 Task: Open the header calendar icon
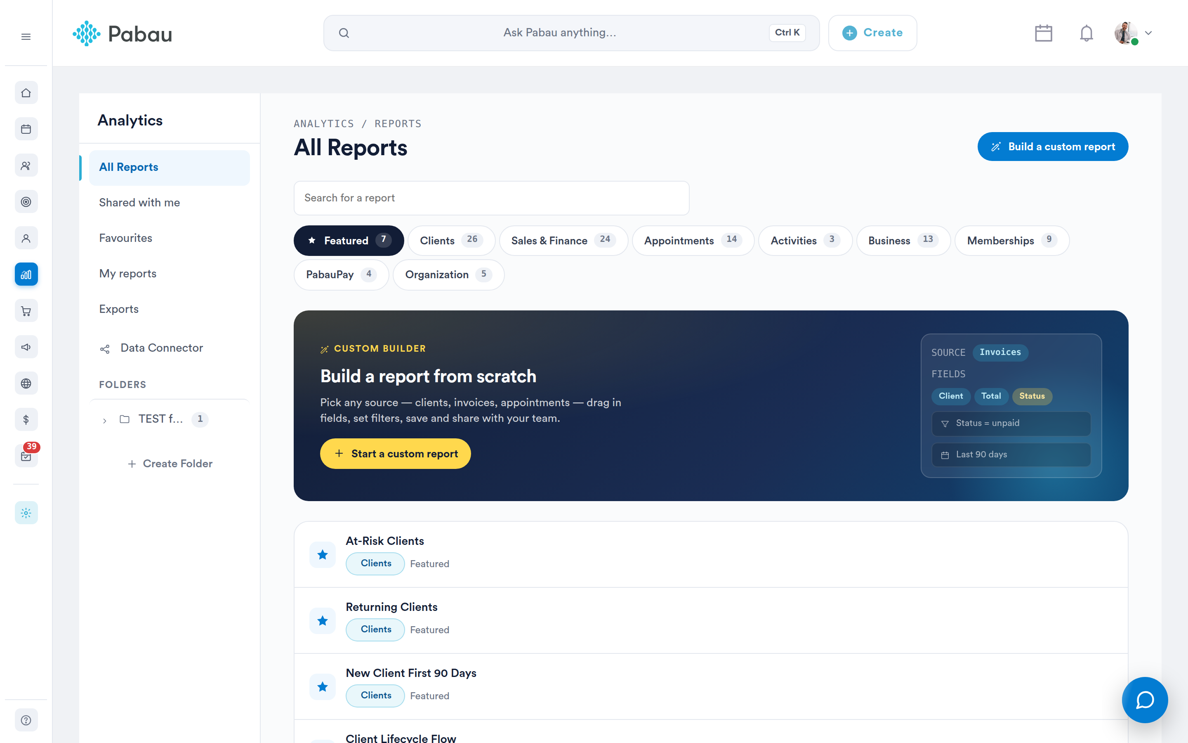pos(1043,33)
